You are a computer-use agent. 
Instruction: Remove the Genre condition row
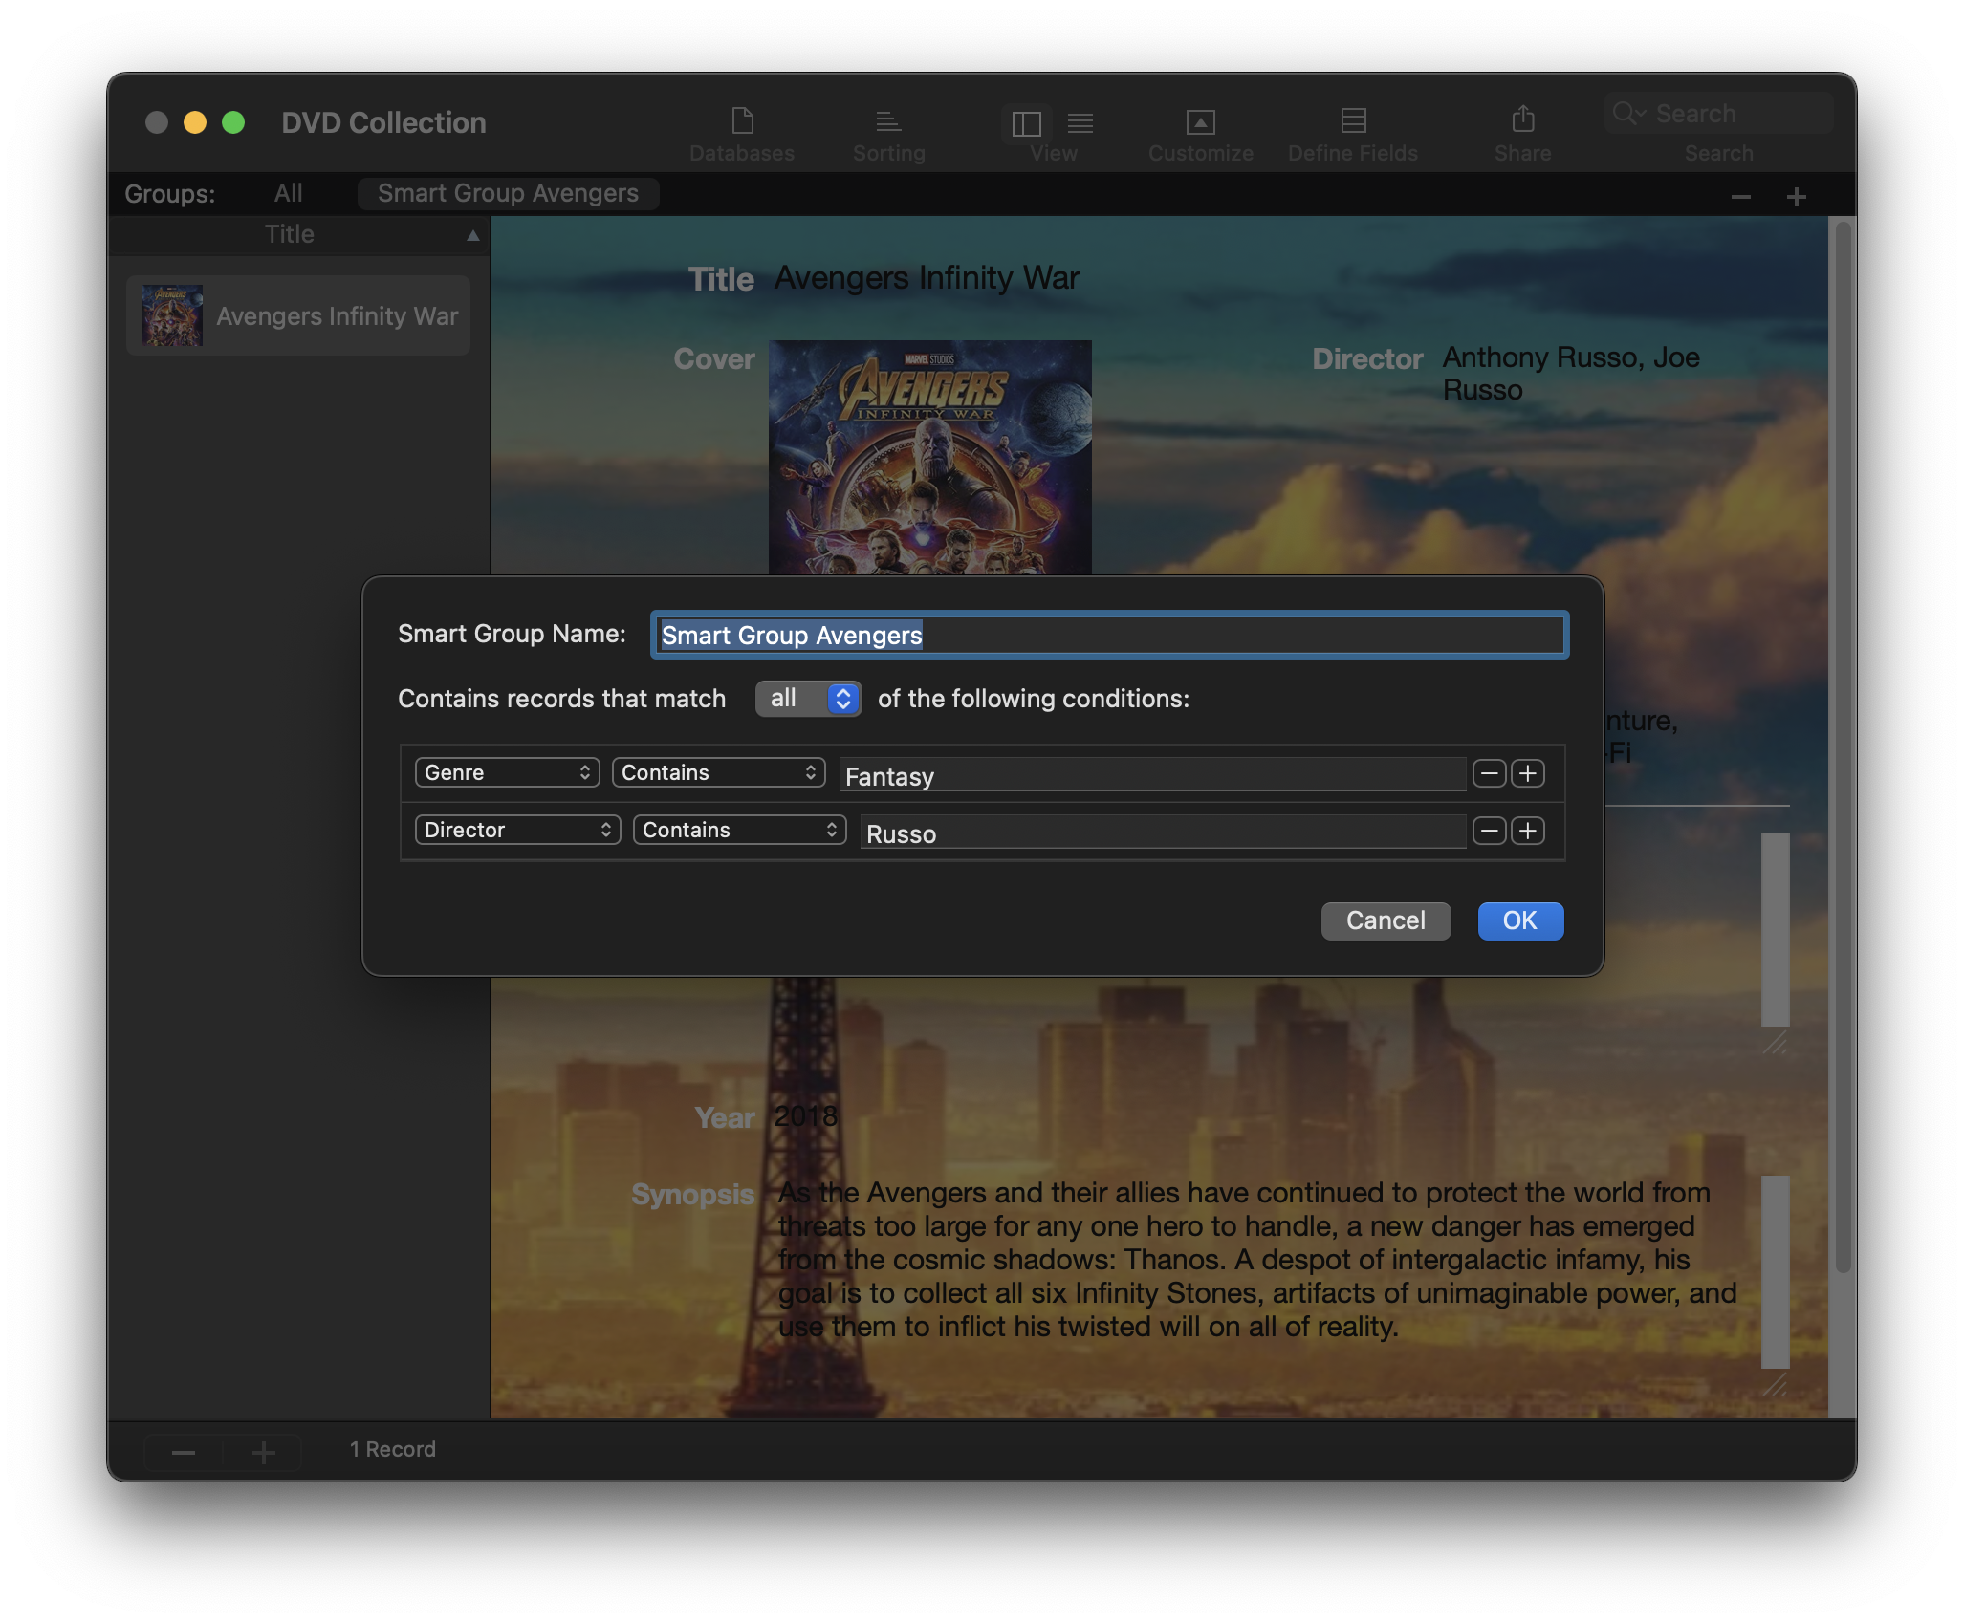click(x=1489, y=773)
